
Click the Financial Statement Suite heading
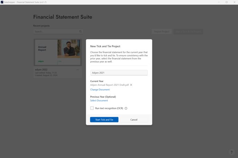point(63,17)
